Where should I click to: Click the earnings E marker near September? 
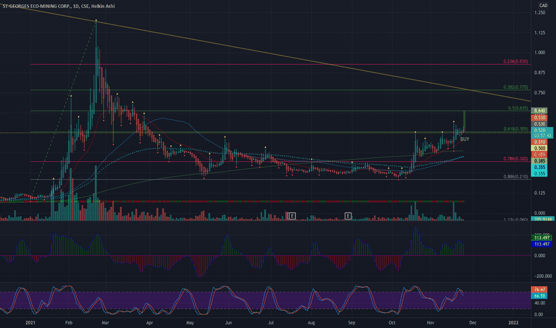tap(348, 216)
